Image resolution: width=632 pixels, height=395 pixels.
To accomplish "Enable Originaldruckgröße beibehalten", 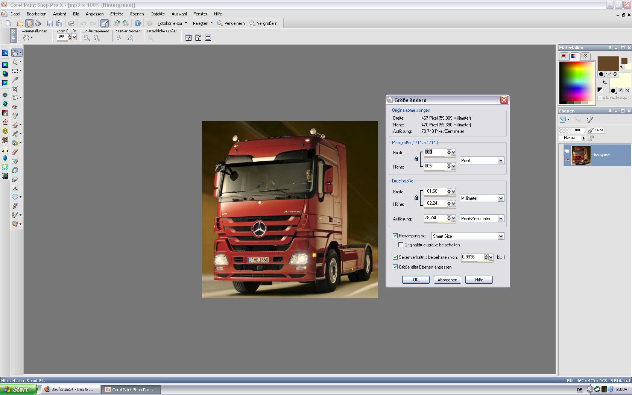I will click(x=401, y=245).
